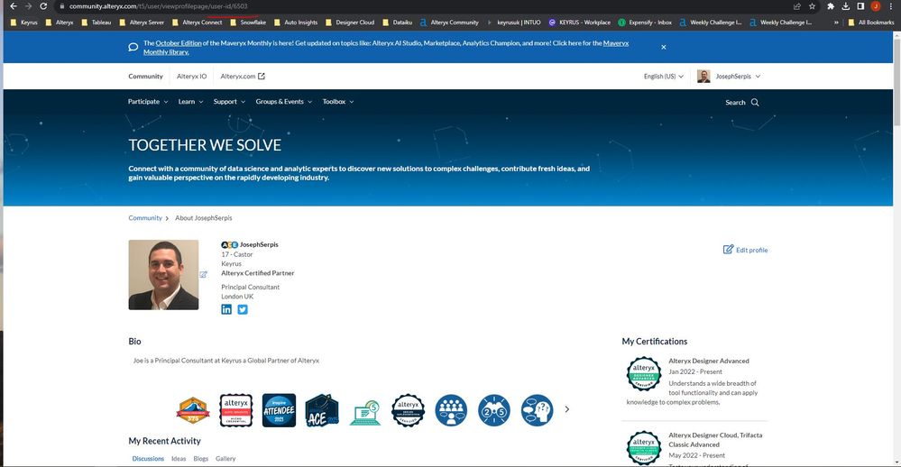Open the JosephSerpis account dropdown
Viewport: 901px width, 467px height.
729,77
